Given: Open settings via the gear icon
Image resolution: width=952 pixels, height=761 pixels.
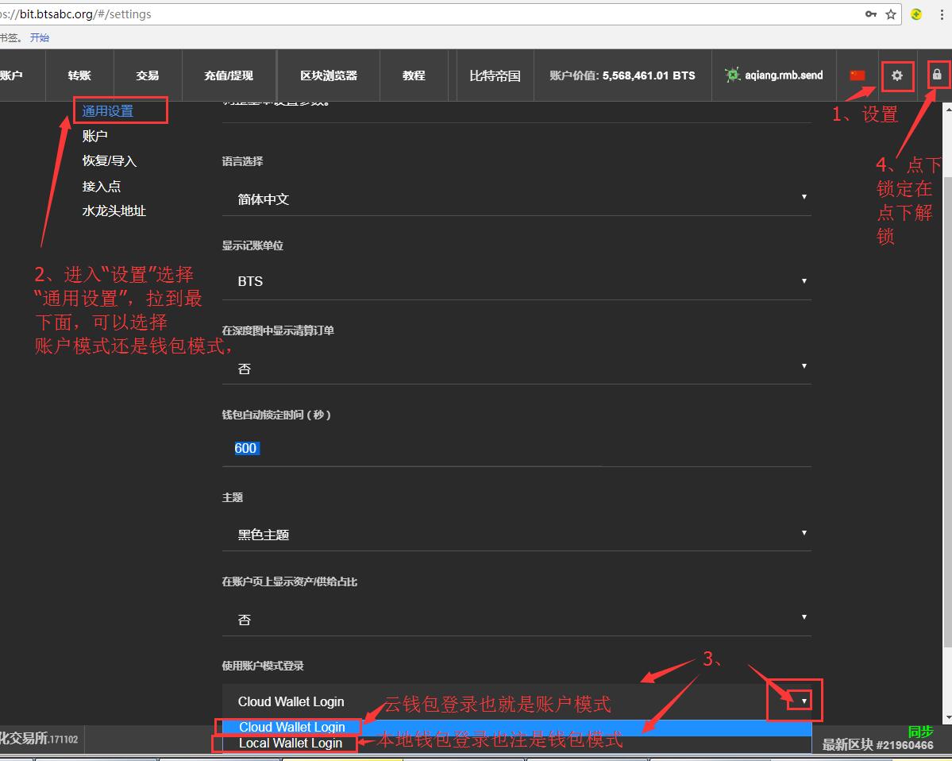Looking at the screenshot, I should pyautogui.click(x=897, y=75).
